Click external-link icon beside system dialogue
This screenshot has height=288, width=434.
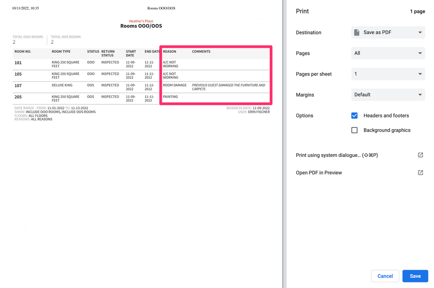click(420, 155)
